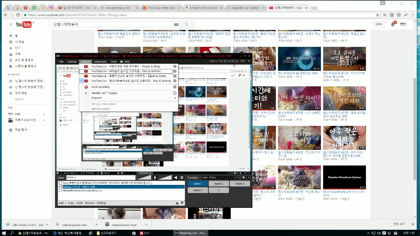Image resolution: width=420 pixels, height=236 pixels.
Task: Move selected source up with arrow
Action: [x=177, y=203]
